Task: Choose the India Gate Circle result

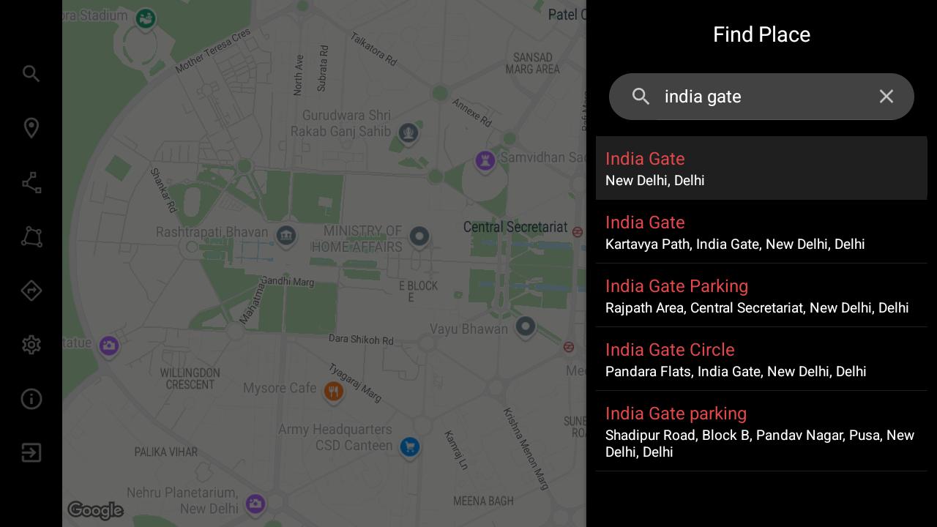Action: click(761, 359)
